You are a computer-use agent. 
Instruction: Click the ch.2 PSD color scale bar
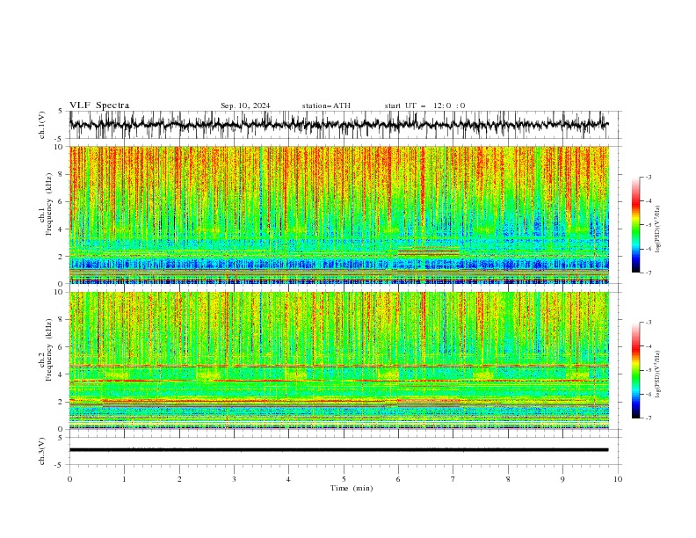pos(635,370)
